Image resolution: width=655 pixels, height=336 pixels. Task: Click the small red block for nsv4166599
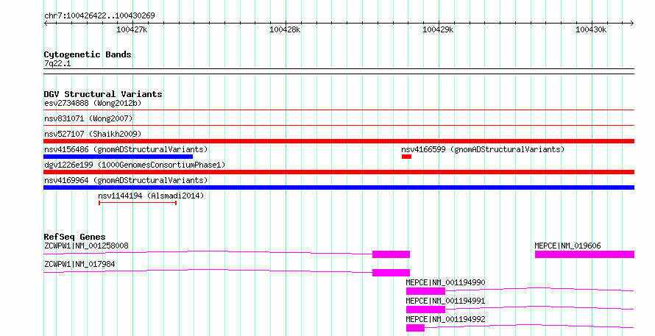click(x=406, y=157)
